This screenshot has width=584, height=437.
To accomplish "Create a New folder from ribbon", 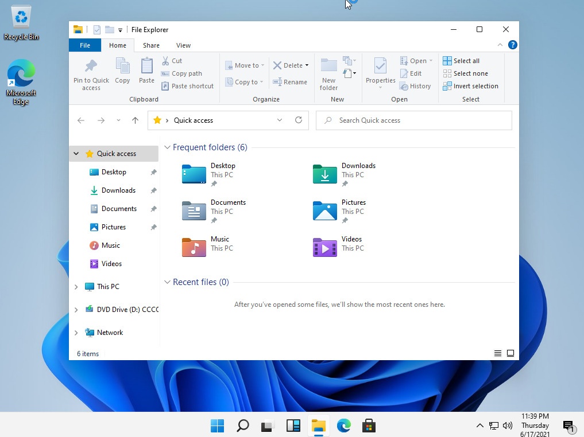I will (x=328, y=75).
